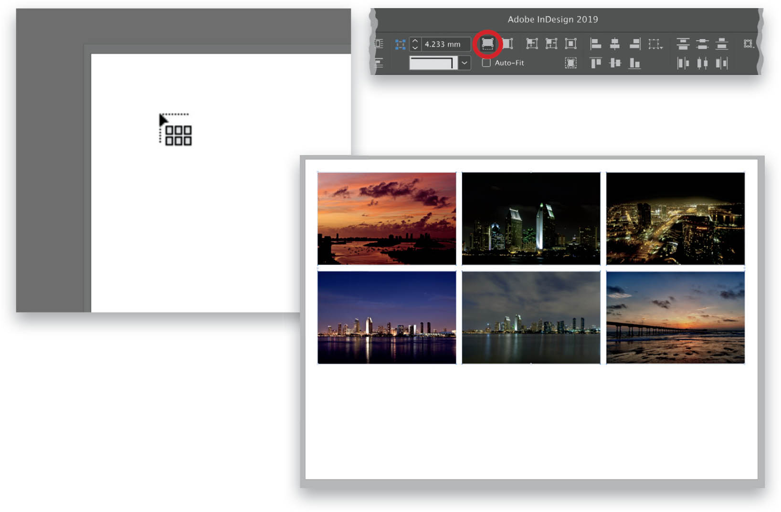Click the Center Content icon

[x=570, y=44]
